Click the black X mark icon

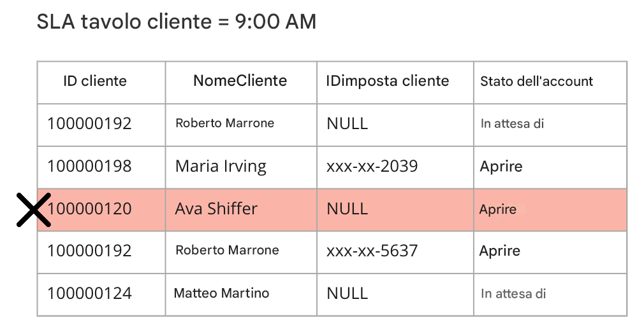(34, 209)
